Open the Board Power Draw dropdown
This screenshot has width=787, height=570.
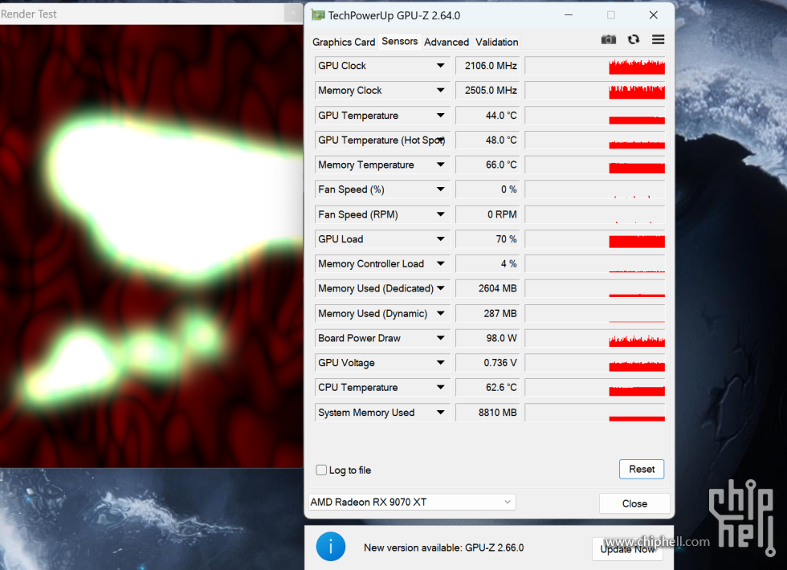coord(440,338)
